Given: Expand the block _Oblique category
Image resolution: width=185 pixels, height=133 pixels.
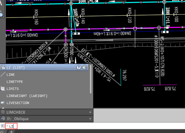Looking at the screenshot, I should (x=90, y=118).
